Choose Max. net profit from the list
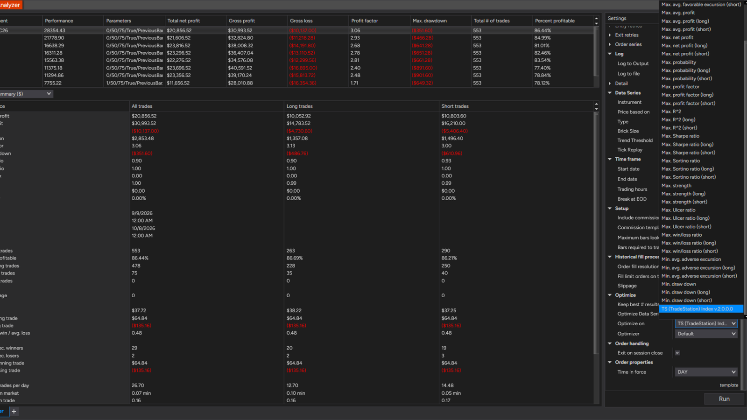 point(677,38)
